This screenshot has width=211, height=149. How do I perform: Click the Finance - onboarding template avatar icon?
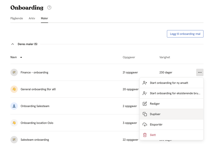point(14,72)
